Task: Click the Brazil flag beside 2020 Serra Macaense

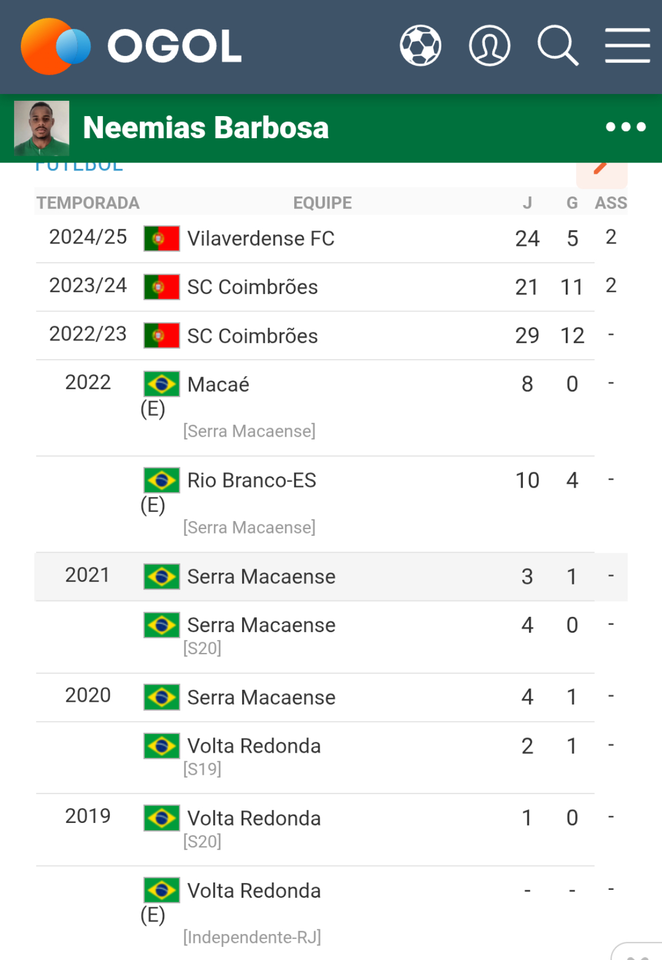Action: pyautogui.click(x=162, y=697)
